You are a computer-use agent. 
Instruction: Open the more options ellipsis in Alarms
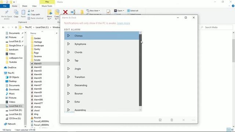[194, 120]
